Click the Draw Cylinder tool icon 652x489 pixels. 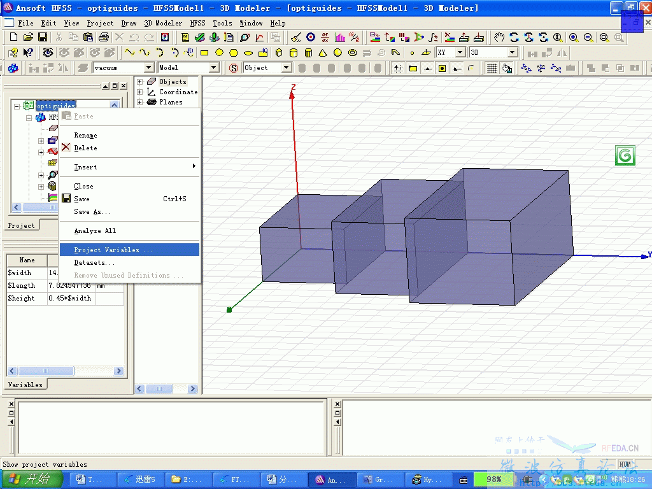click(x=293, y=53)
